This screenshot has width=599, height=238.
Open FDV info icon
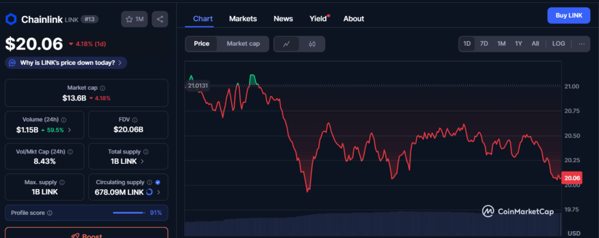pyautogui.click(x=135, y=120)
